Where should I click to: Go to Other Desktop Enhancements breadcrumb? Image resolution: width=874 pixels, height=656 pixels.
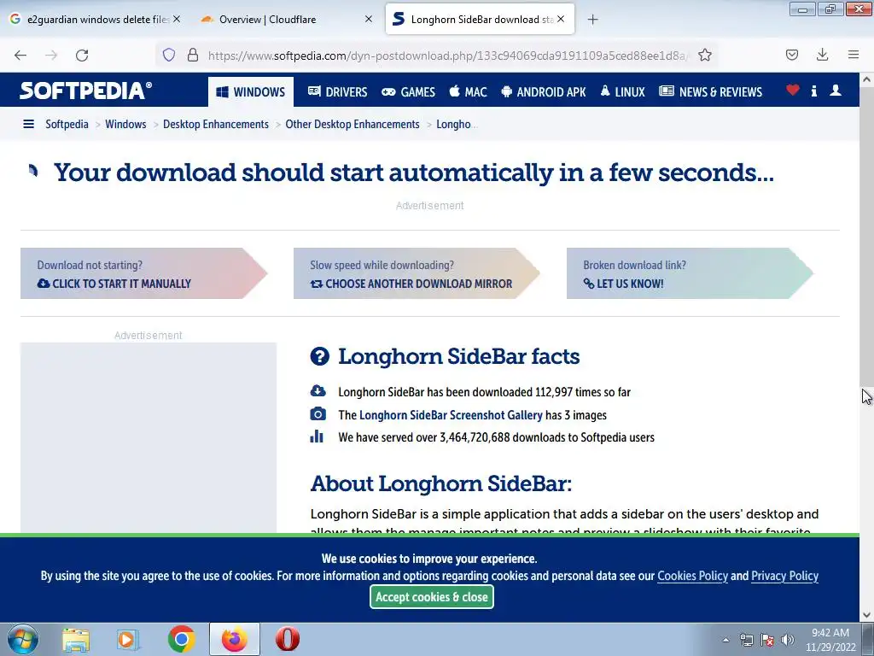[353, 124]
